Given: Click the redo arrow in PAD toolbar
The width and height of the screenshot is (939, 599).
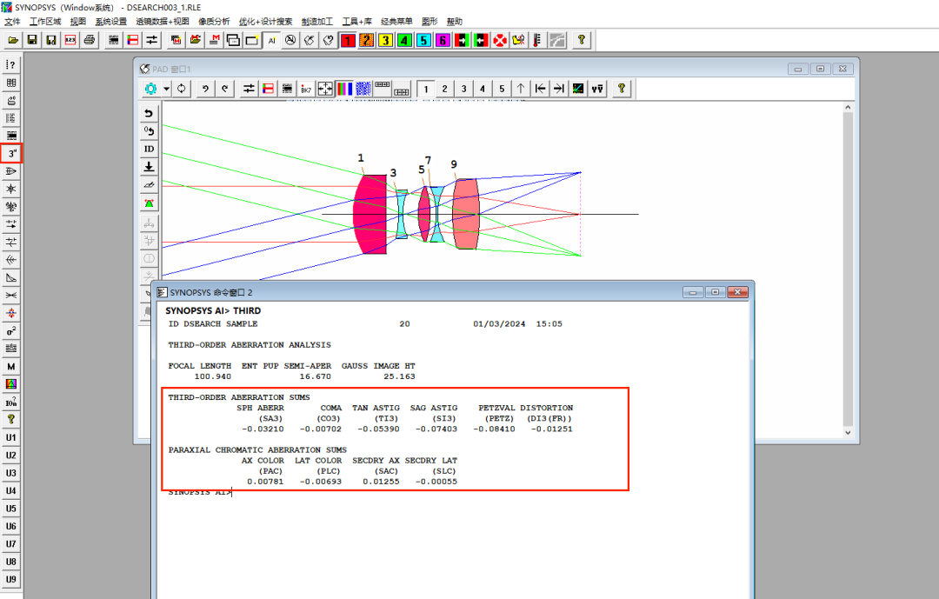Looking at the screenshot, I should (224, 89).
